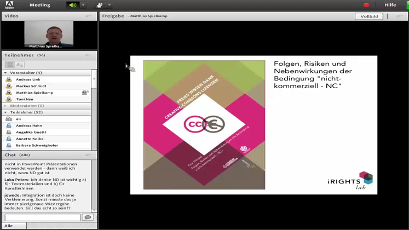Open the Meeting menu

click(x=39, y=5)
